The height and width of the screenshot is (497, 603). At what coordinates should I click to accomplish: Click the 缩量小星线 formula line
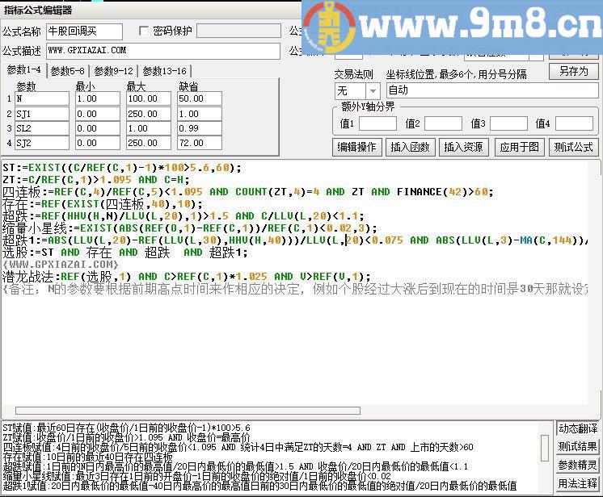[190, 228]
